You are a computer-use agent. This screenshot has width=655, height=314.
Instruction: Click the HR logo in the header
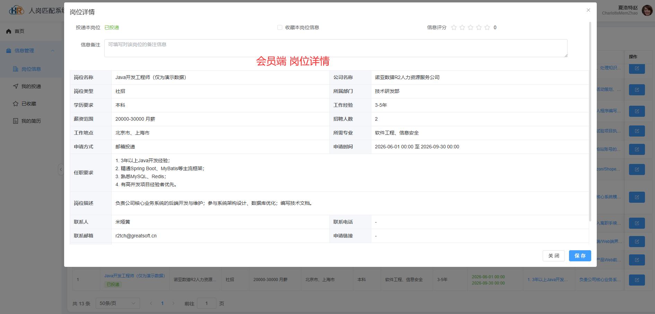[17, 10]
